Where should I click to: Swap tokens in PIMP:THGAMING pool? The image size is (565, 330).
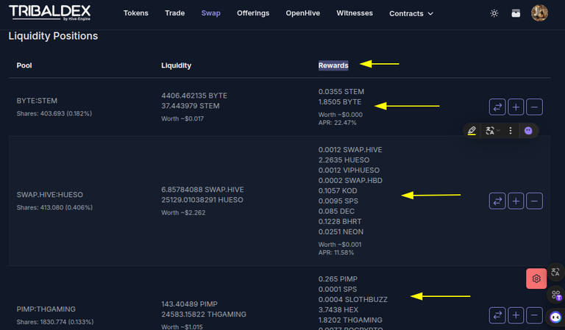(x=497, y=315)
